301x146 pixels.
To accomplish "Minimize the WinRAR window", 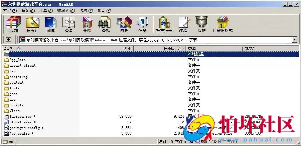I will [285, 4].
